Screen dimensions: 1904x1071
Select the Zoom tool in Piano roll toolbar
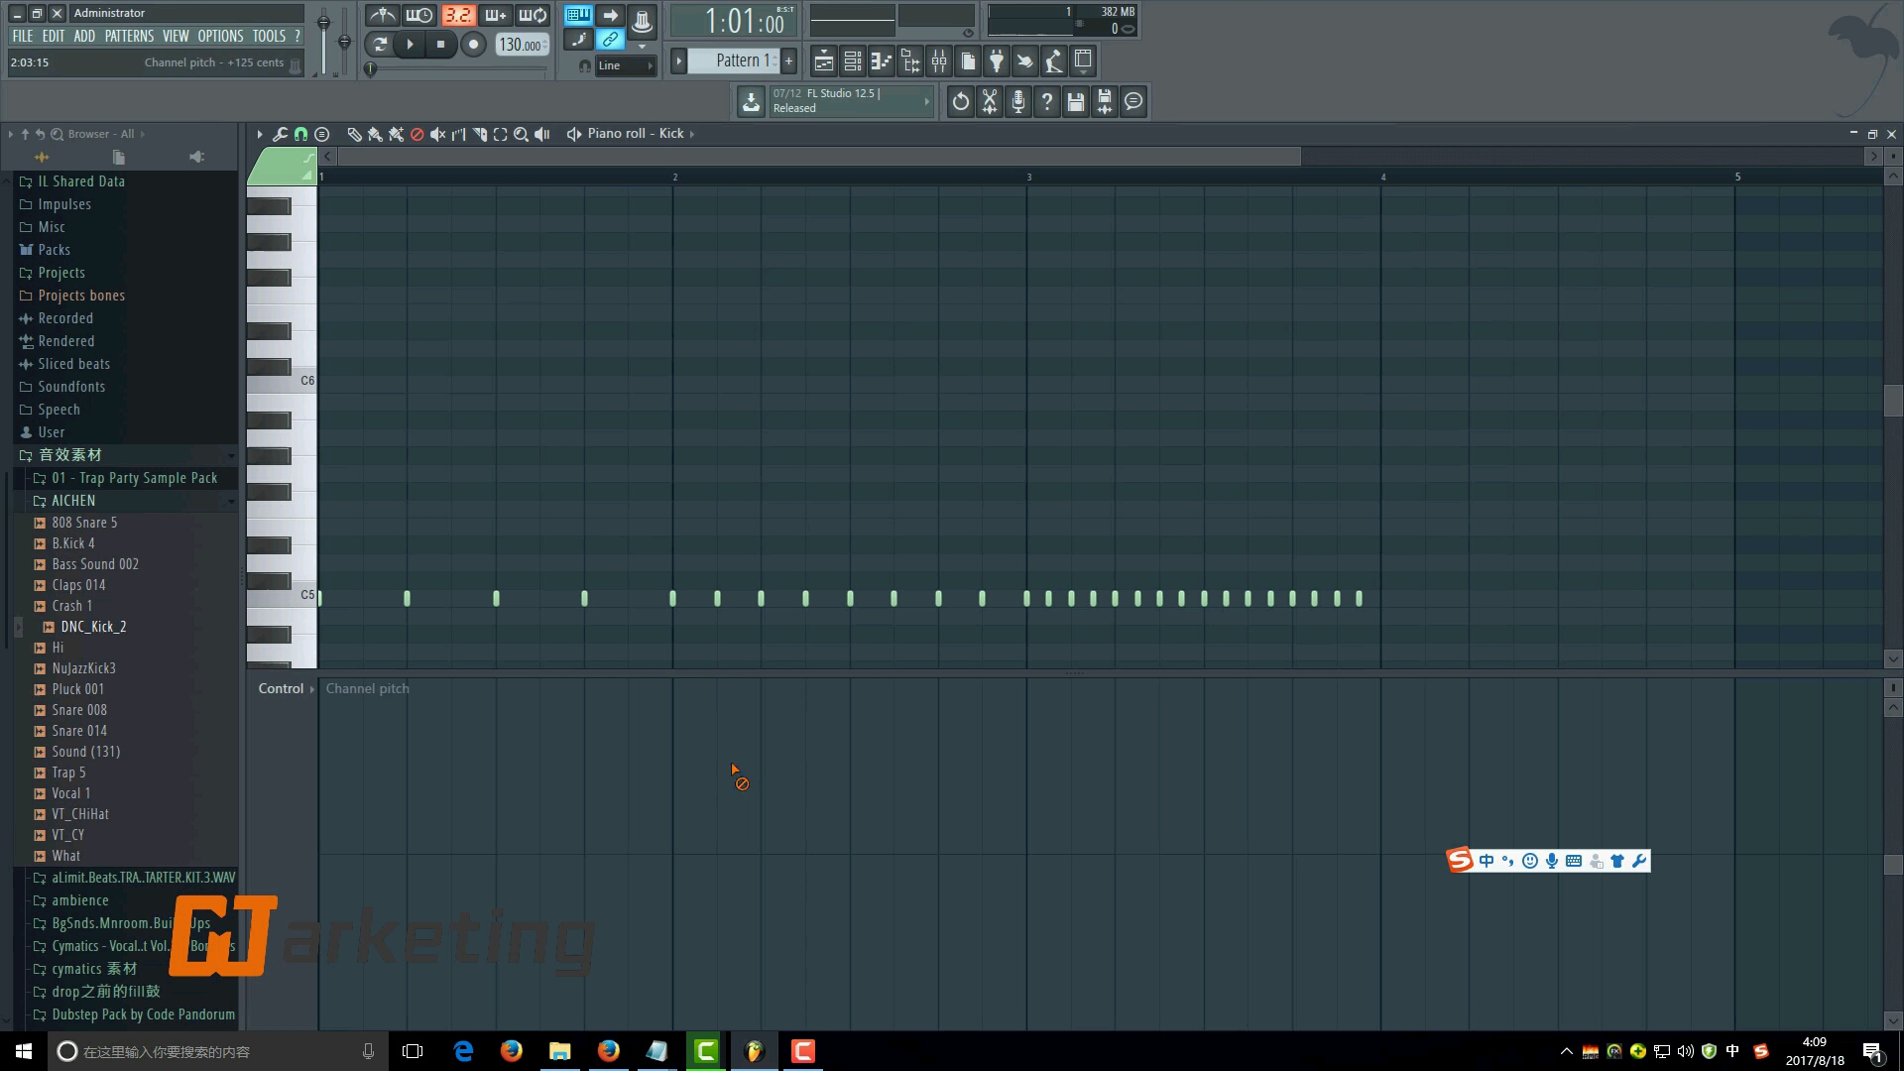(x=521, y=133)
